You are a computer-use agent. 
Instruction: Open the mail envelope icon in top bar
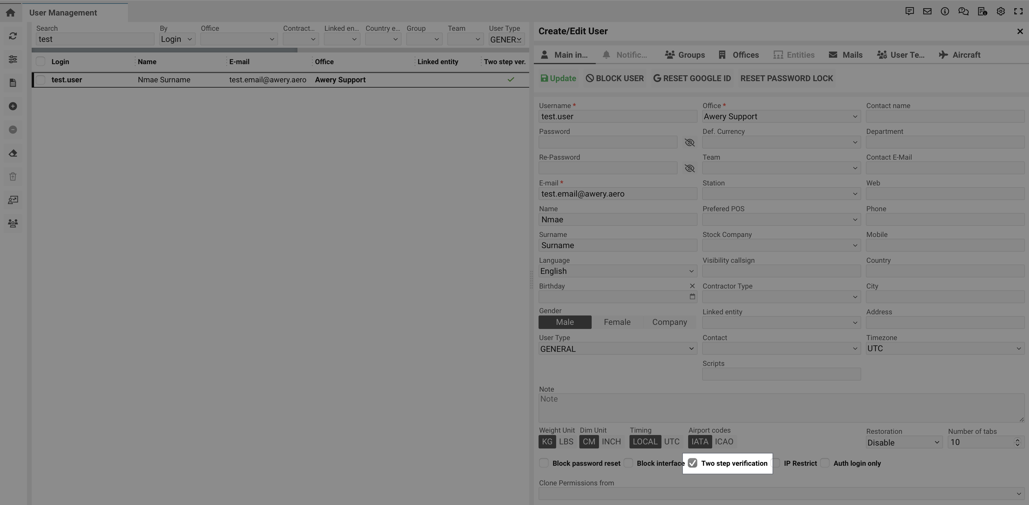927,11
